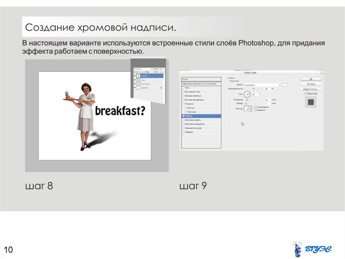Click the waitress image on canvas
Image resolution: width=345 pixels, height=259 pixels.
coord(82,116)
